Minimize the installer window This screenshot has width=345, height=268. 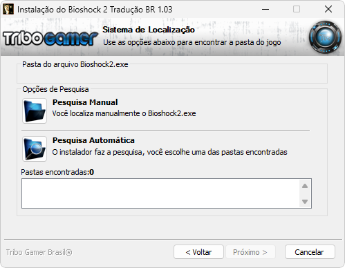[x=265, y=10]
